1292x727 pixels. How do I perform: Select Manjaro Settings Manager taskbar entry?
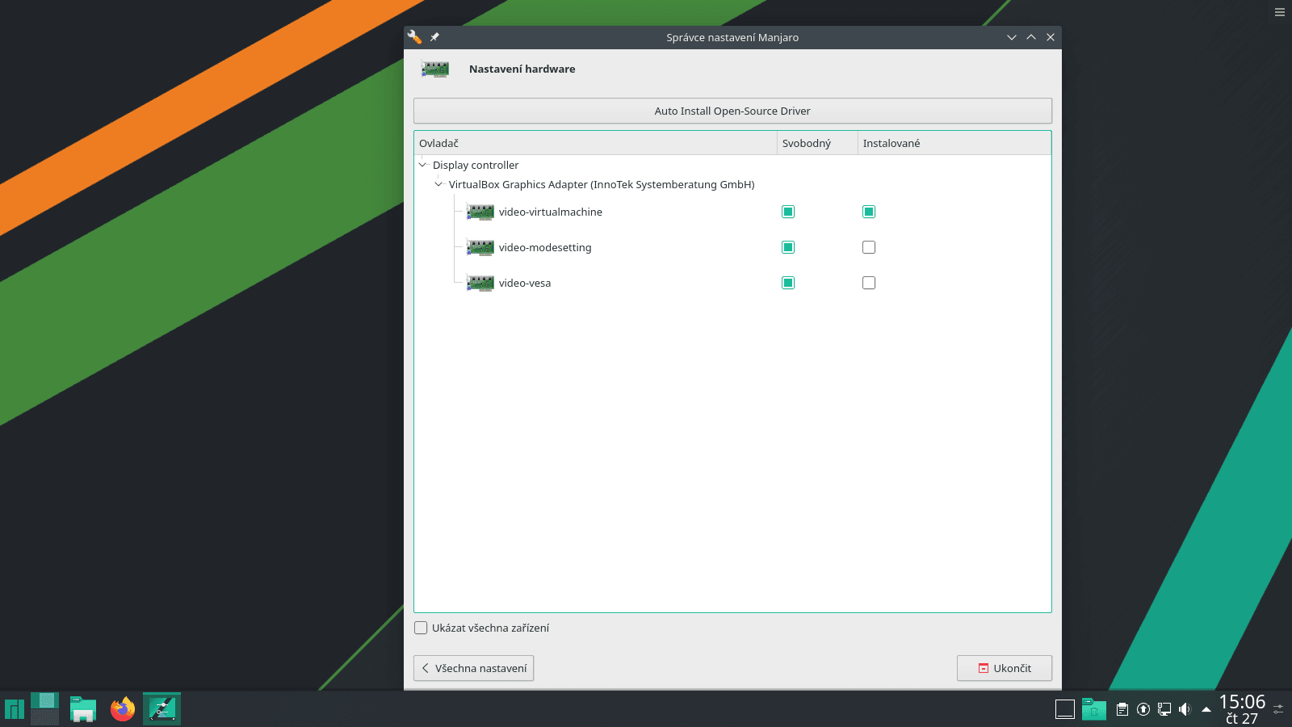[161, 709]
